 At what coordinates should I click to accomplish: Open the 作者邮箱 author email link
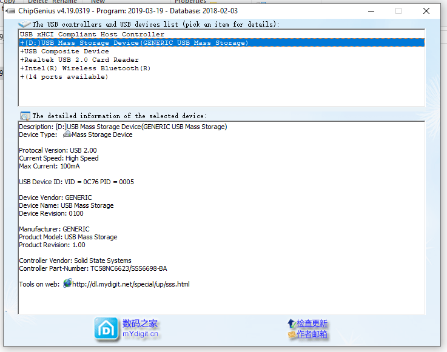312,334
